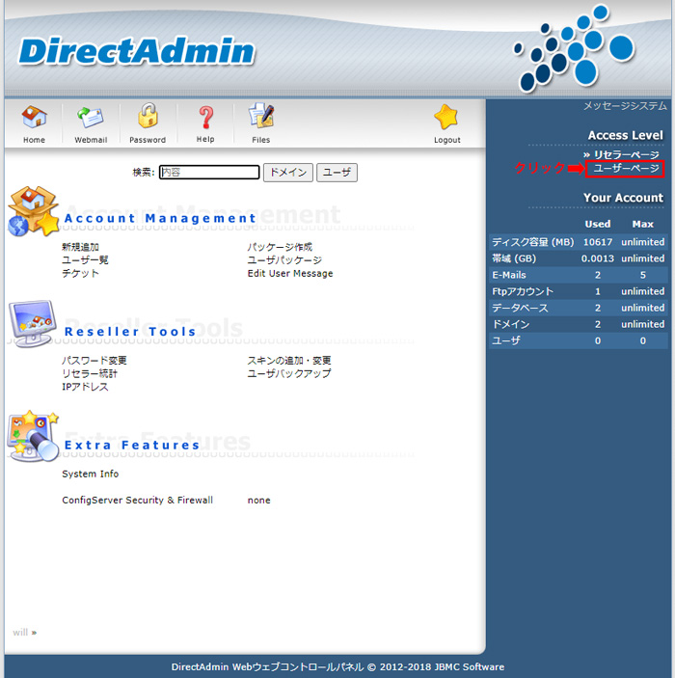Click データベース row label
The image size is (675, 678).
520,308
